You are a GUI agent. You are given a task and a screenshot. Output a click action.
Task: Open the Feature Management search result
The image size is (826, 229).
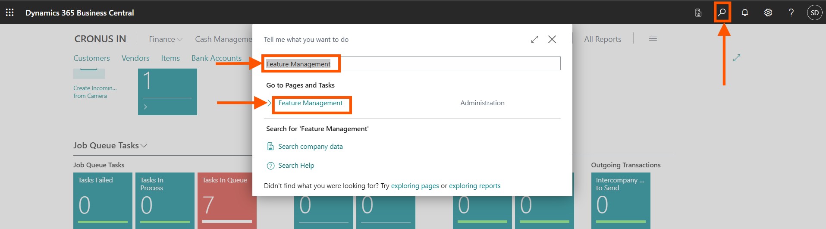tap(310, 103)
